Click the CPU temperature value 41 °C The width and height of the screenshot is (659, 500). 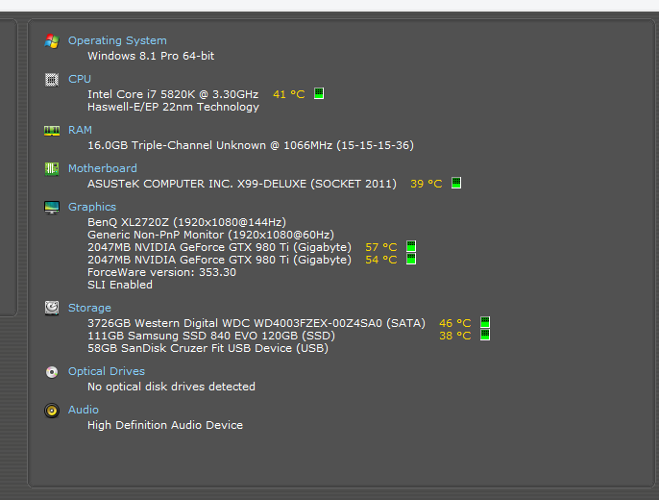tap(289, 94)
